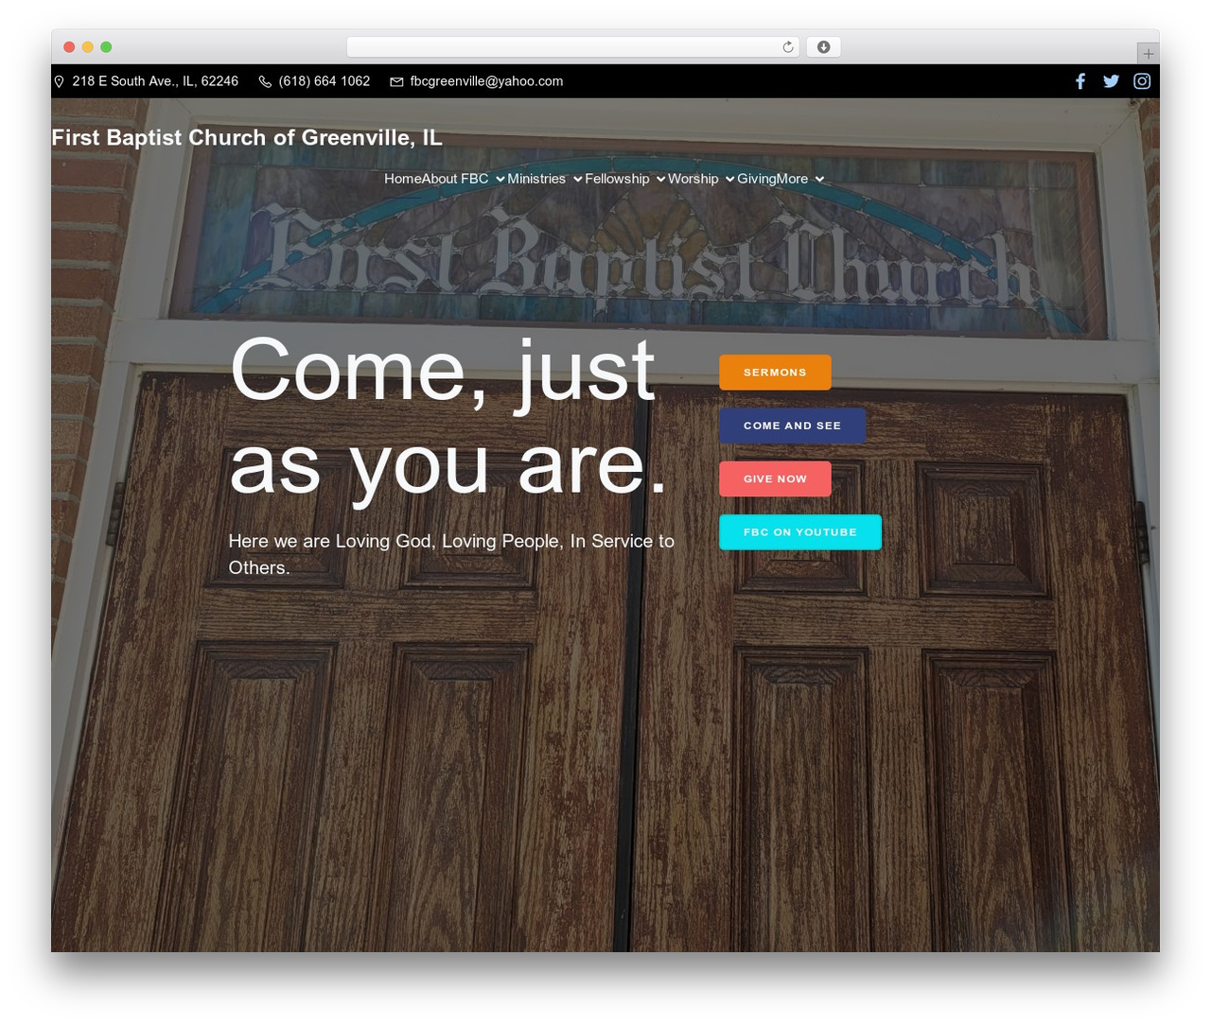The image size is (1211, 1025).
Task: Click the orange SERMONS button
Action: pos(775,373)
